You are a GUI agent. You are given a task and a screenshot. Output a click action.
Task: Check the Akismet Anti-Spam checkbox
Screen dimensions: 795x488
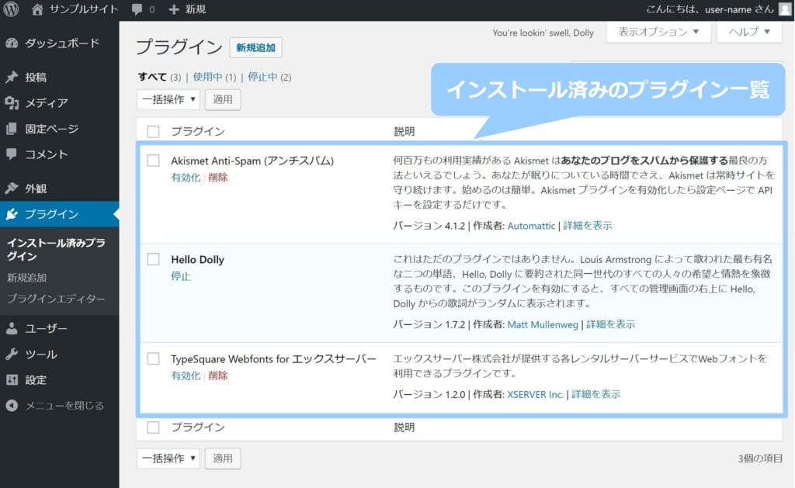point(153,161)
